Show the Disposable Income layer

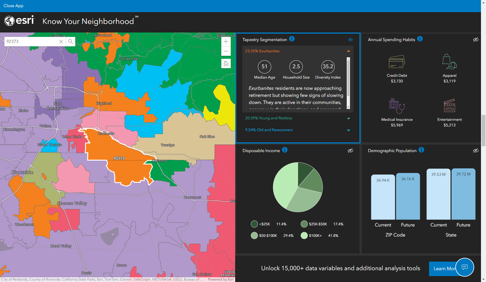click(351, 151)
